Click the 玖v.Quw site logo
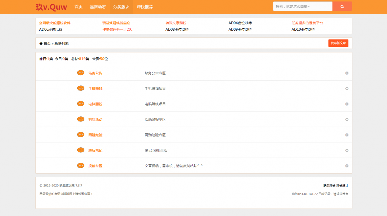The width and height of the screenshot is (387, 216). click(x=51, y=7)
